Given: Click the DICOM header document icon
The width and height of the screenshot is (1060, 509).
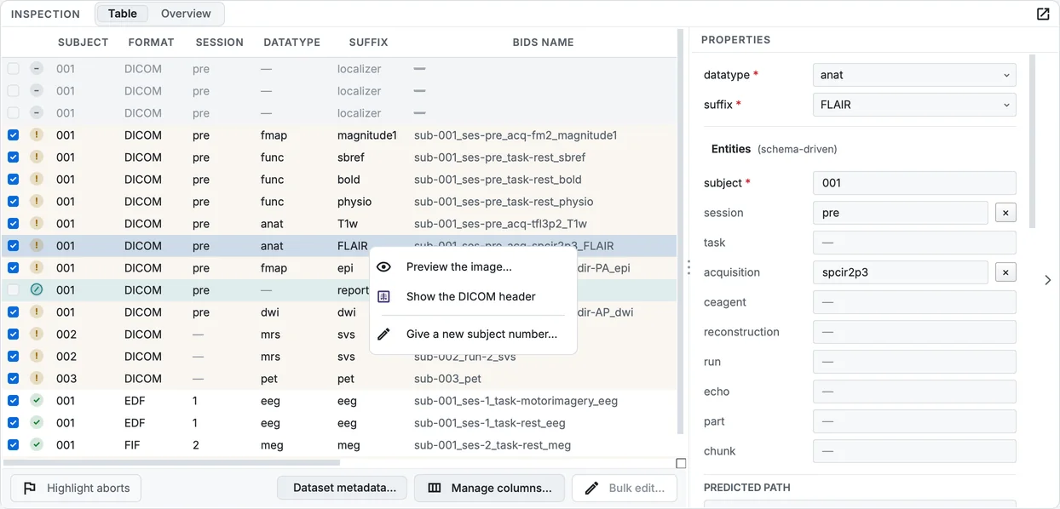Looking at the screenshot, I should [x=384, y=296].
